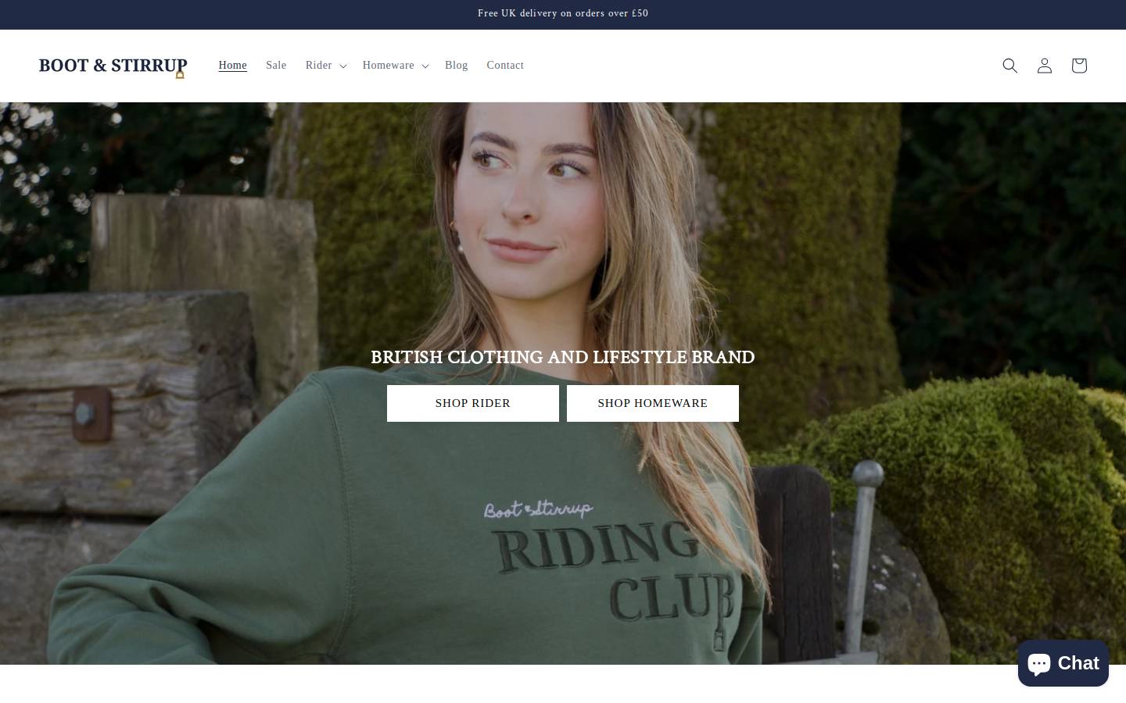This screenshot has height=703, width=1126.
Task: Open the Blog page link
Action: click(456, 66)
